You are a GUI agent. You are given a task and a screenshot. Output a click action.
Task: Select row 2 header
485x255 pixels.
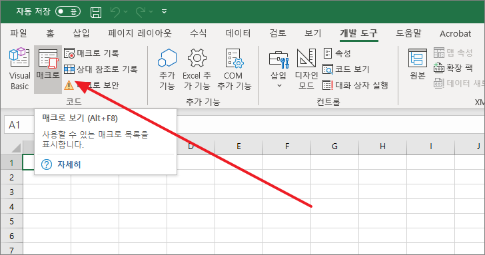(x=12, y=177)
